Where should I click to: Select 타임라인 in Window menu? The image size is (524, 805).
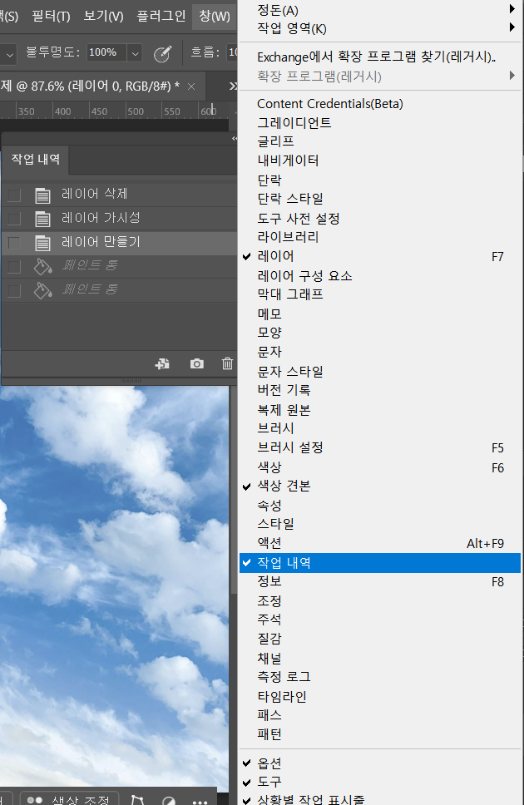point(380,697)
